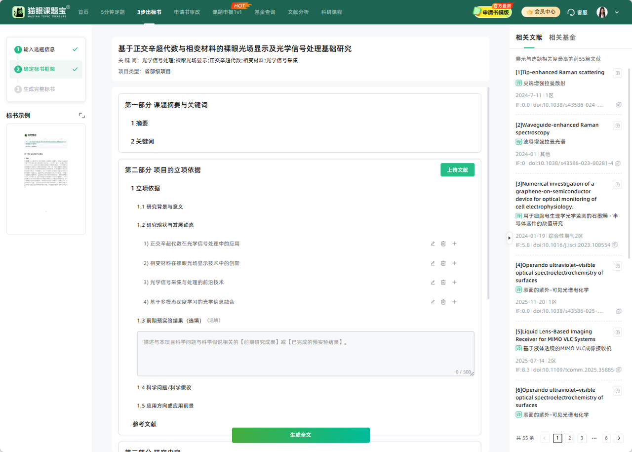This screenshot has height=452, width=632.
Task: Open user avatar dropdown arrow
Action: click(617, 12)
